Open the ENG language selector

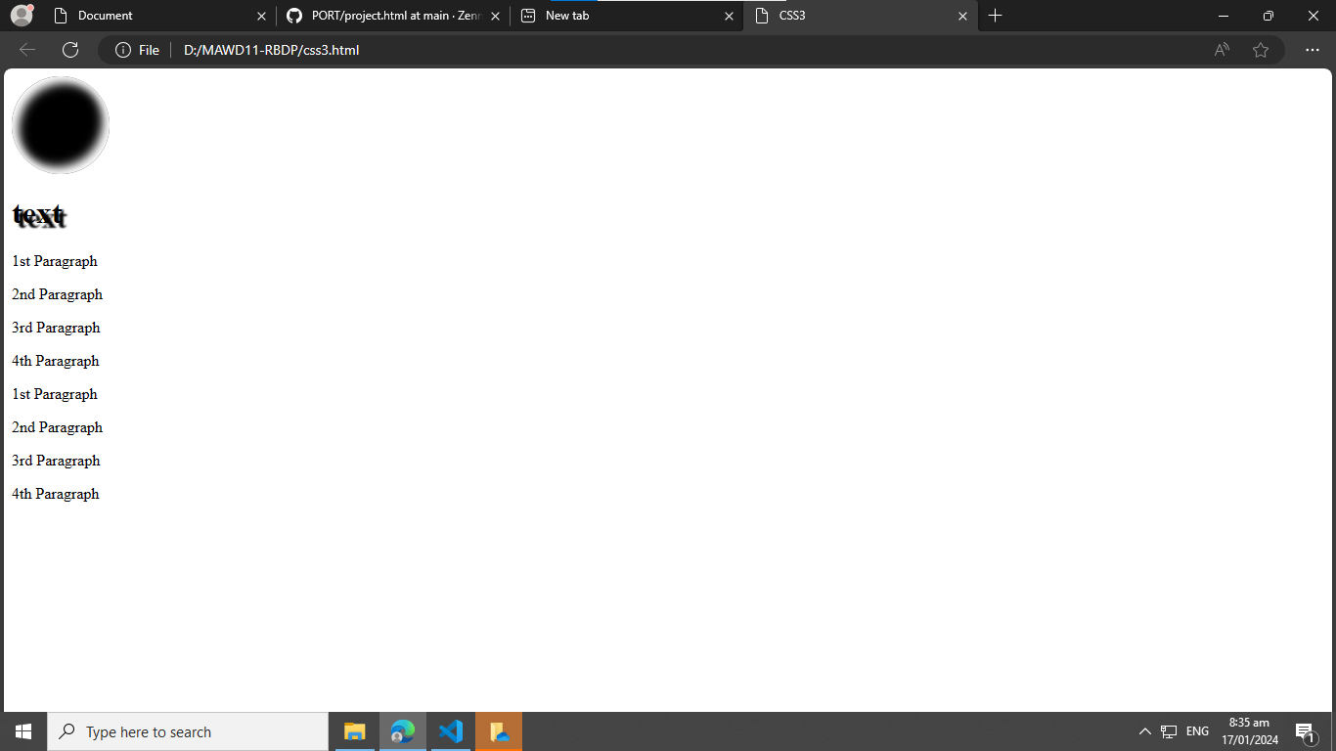1197,731
